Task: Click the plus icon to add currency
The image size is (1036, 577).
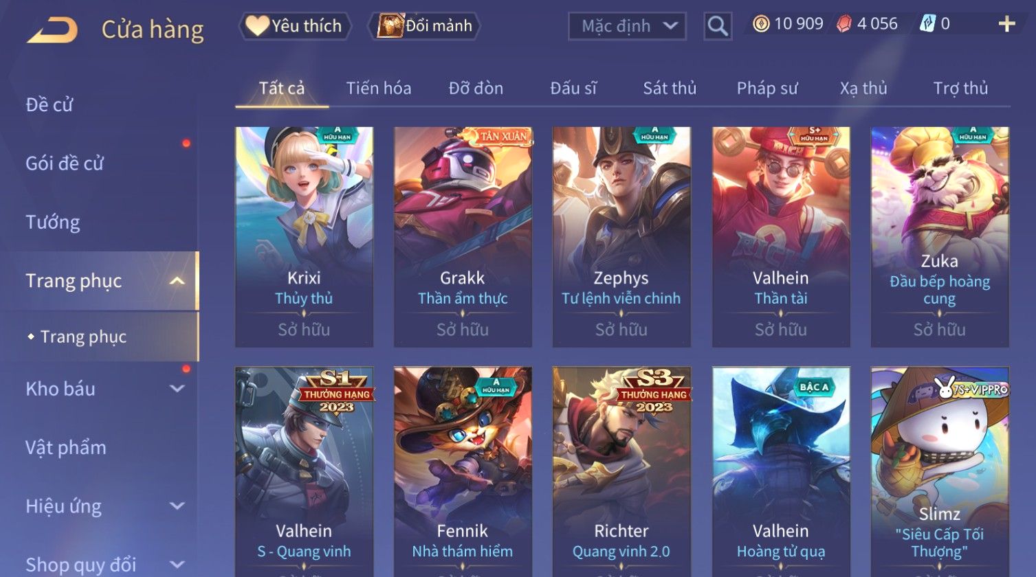Action: (1006, 24)
